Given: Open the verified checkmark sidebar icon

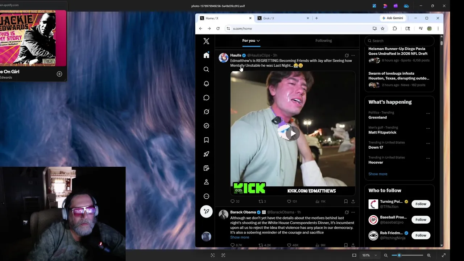Looking at the screenshot, I should (206, 126).
